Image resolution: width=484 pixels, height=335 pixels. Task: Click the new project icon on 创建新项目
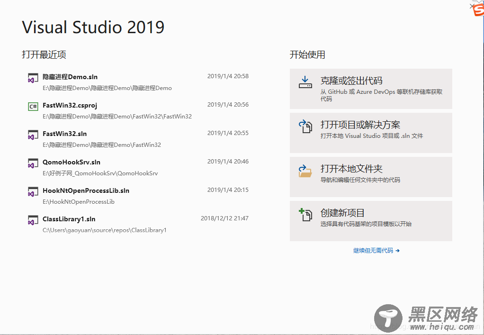305,215
